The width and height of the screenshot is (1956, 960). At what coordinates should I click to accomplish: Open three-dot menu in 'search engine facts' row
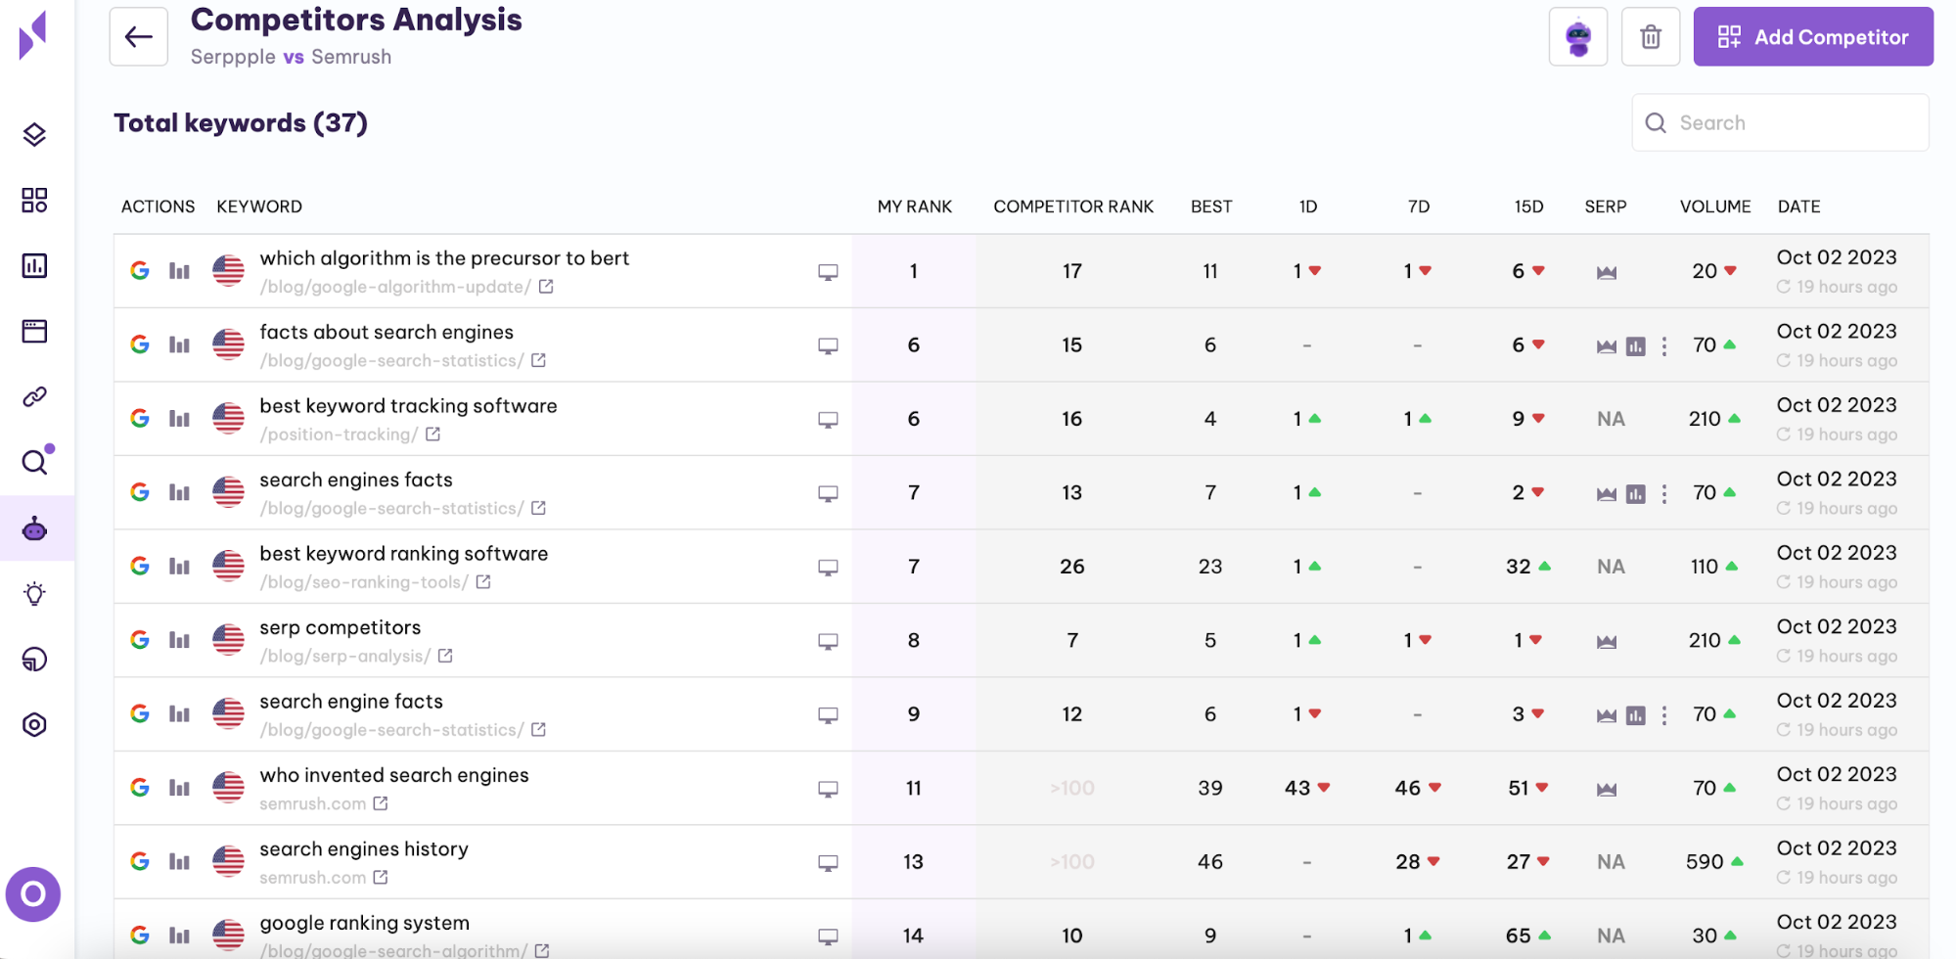coord(1663,715)
